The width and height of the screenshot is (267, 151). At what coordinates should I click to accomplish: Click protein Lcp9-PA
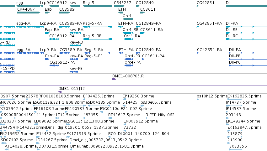[x=48, y=50]
